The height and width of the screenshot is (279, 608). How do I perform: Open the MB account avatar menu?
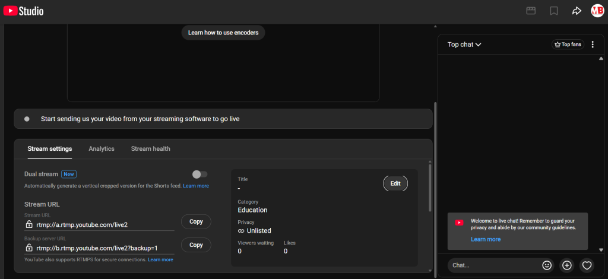click(597, 11)
